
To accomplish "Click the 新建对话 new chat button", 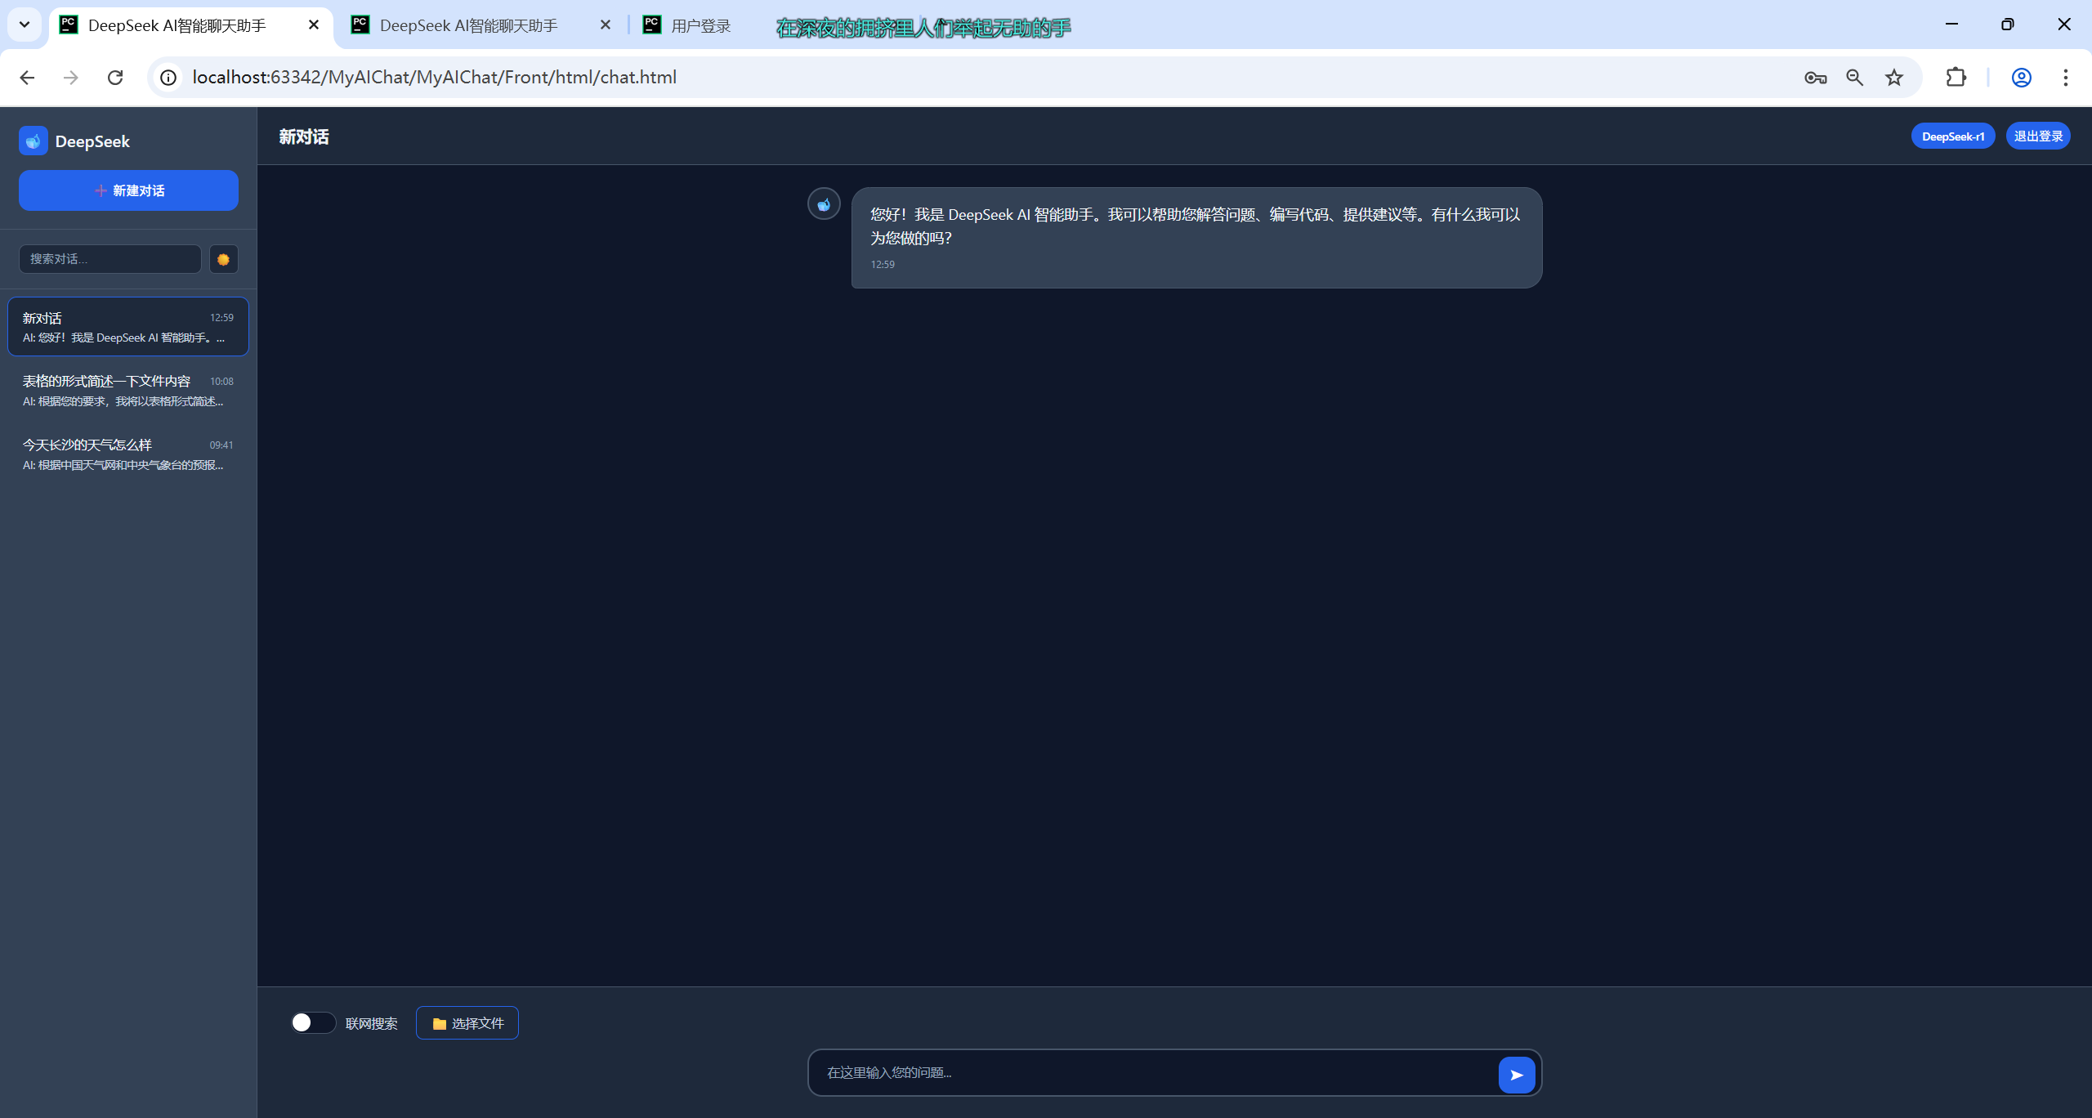I will 128,190.
